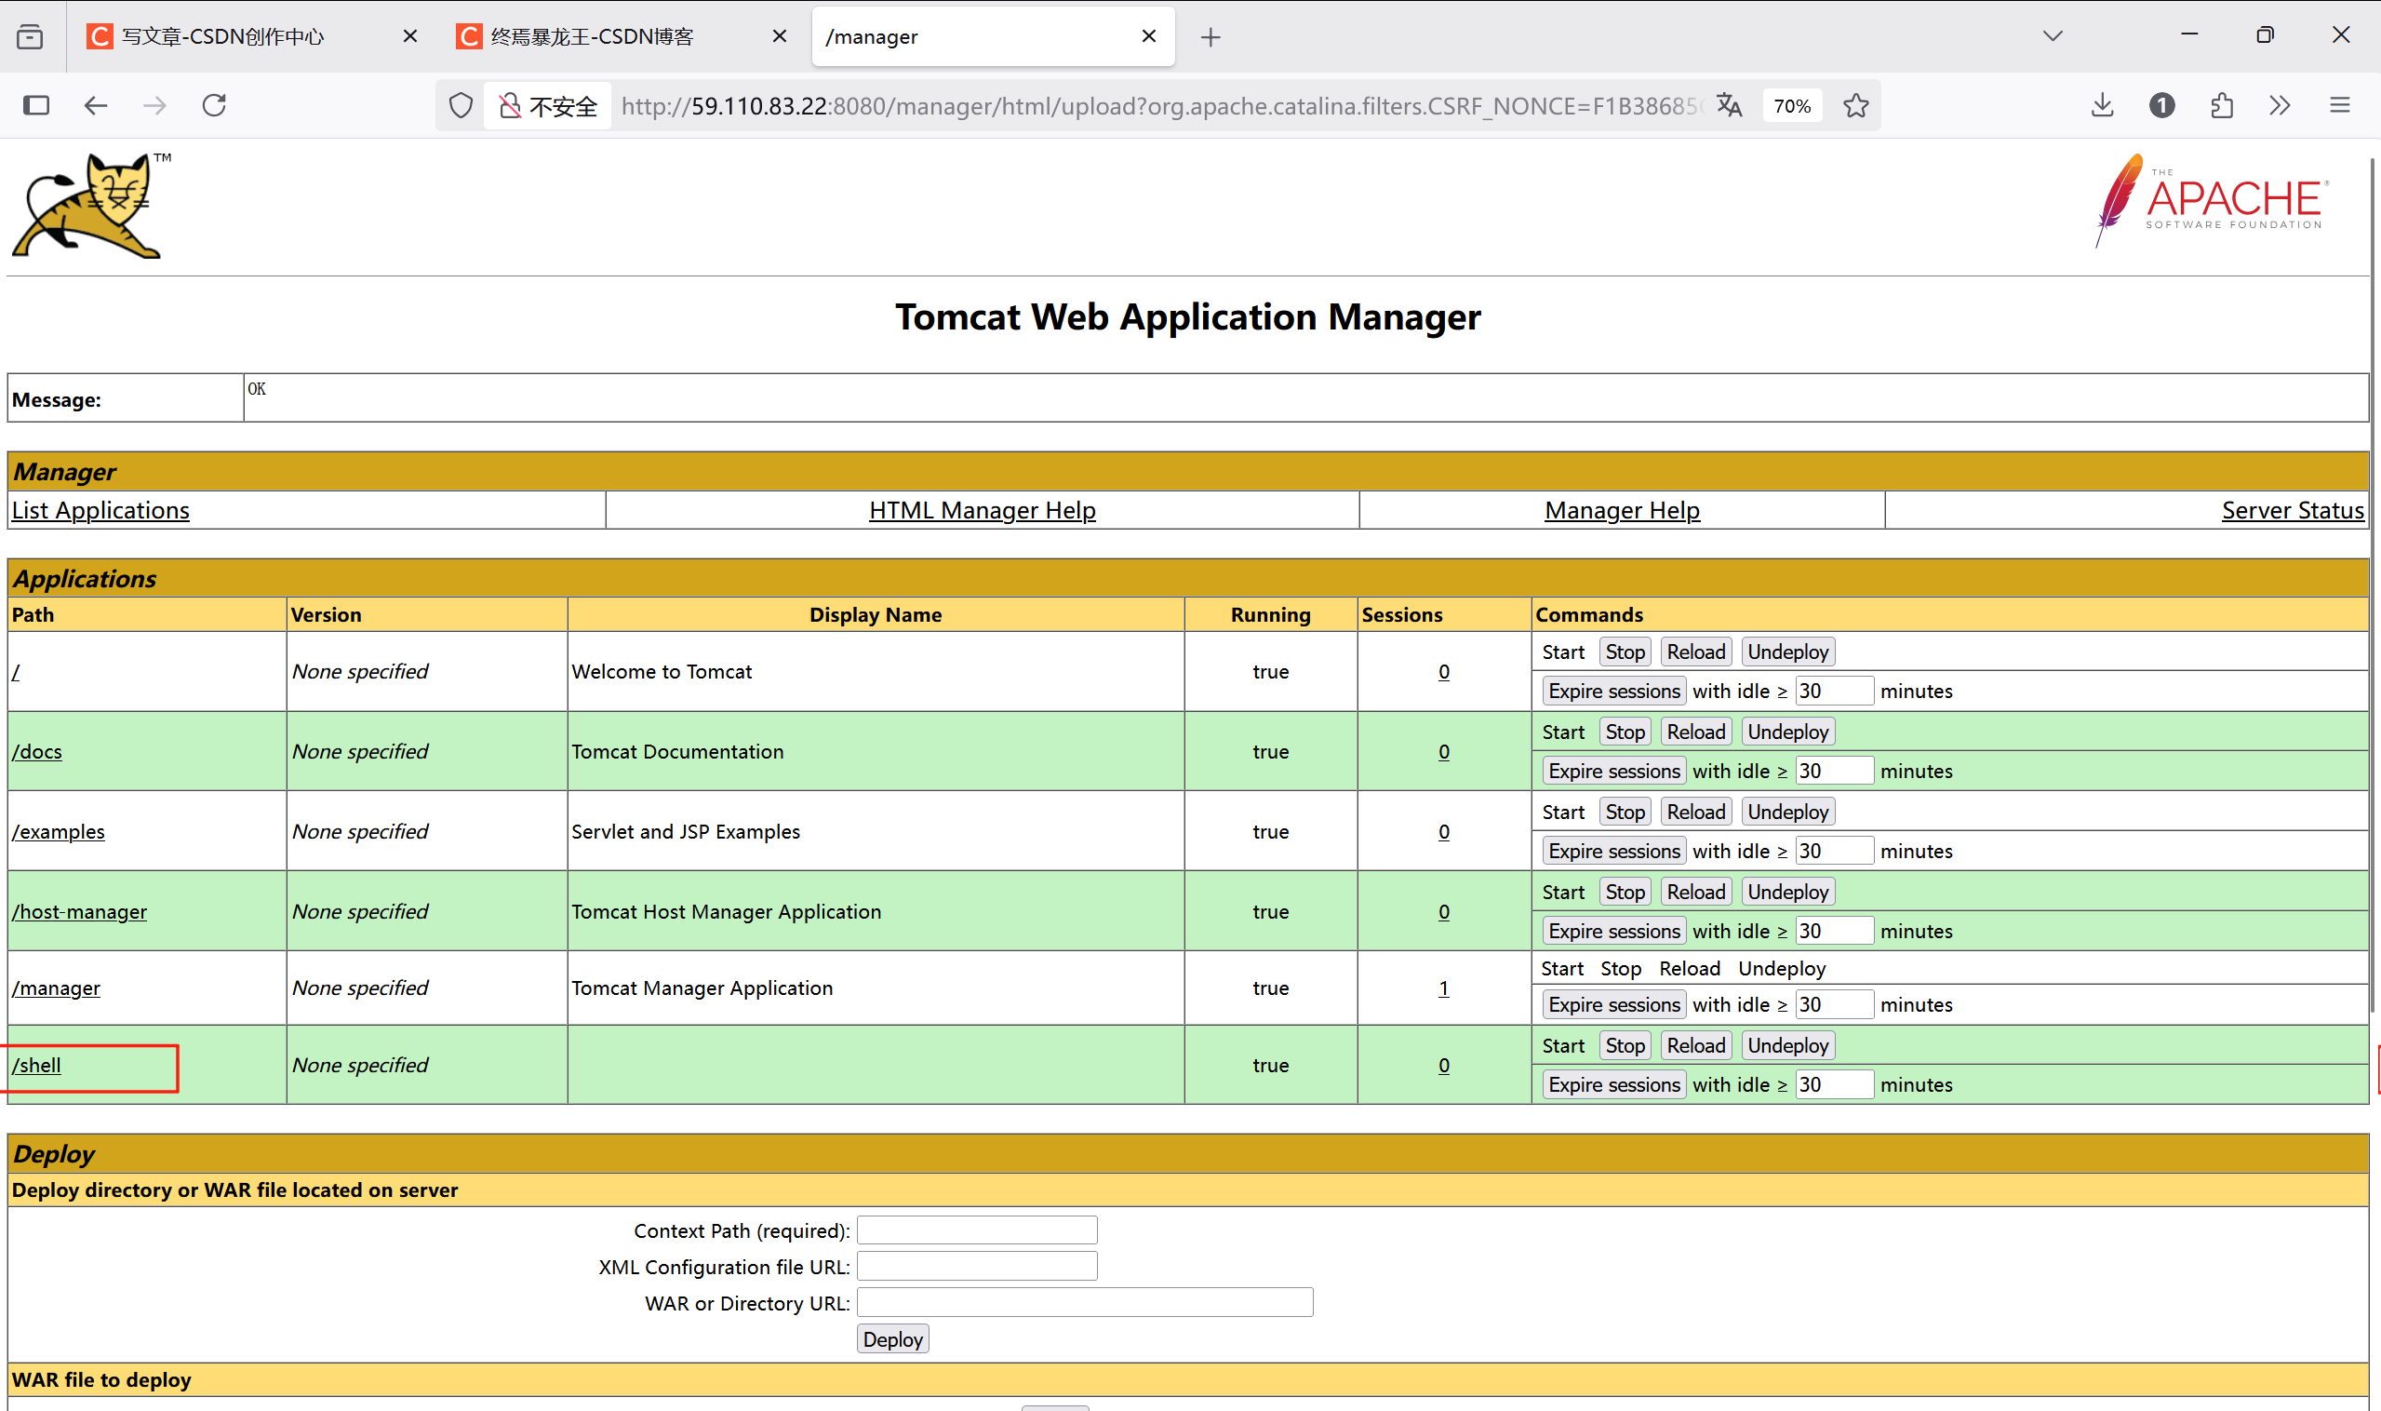Screen dimensions: 2381x1411
Task: Open Manager Help link
Action: [x=1622, y=511]
